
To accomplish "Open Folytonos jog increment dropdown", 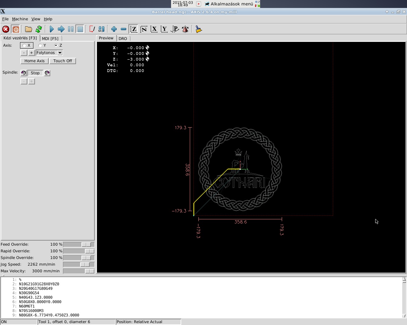I will pyautogui.click(x=60, y=53).
